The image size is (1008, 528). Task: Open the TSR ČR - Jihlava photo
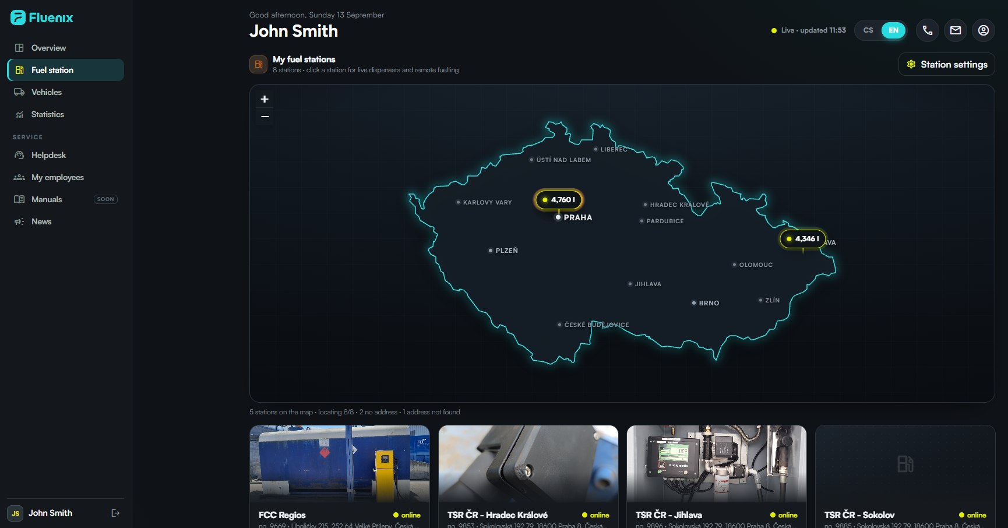point(717,464)
